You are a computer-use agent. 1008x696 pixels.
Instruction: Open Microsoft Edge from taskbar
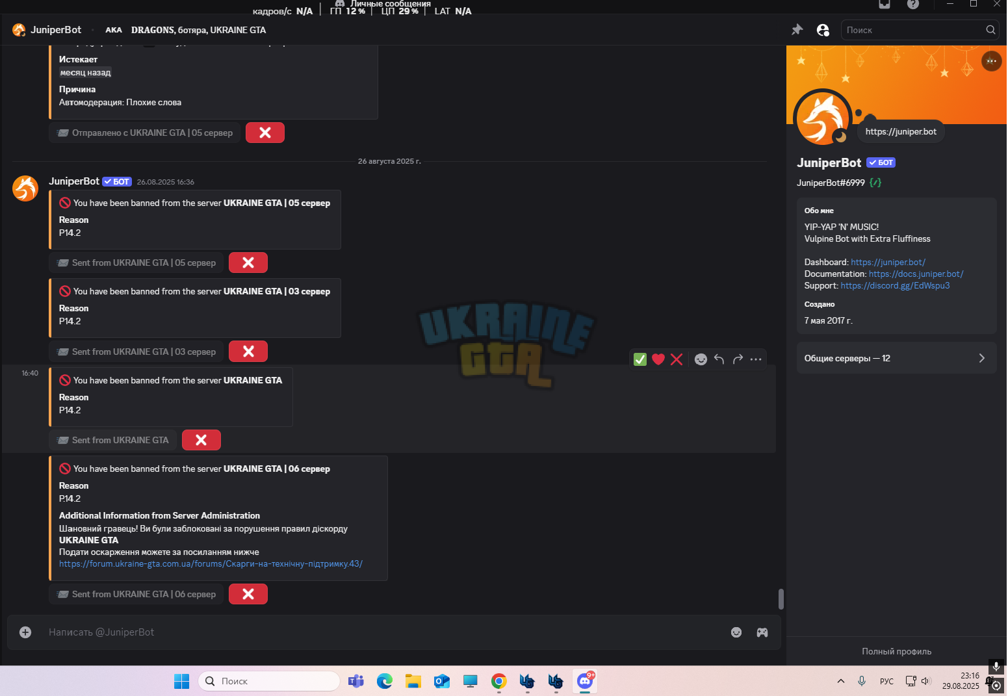pyautogui.click(x=385, y=681)
